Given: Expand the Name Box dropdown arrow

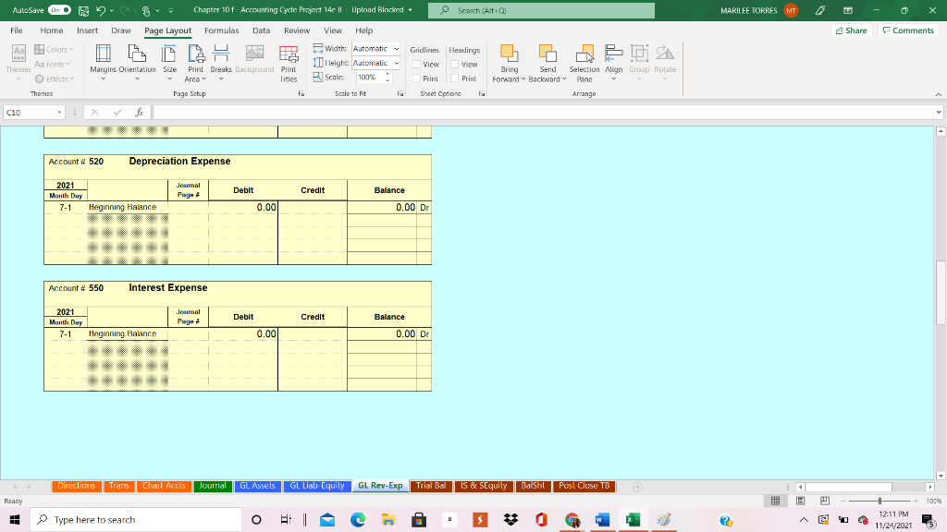Looking at the screenshot, I should click(x=59, y=112).
